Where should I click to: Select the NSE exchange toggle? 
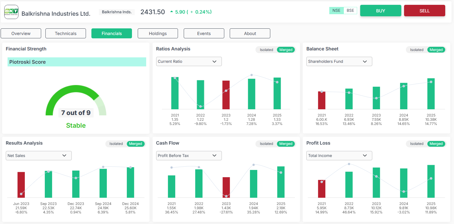[x=336, y=11]
